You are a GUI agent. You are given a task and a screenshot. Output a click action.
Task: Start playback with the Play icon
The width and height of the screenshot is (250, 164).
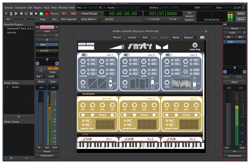point(36,14)
